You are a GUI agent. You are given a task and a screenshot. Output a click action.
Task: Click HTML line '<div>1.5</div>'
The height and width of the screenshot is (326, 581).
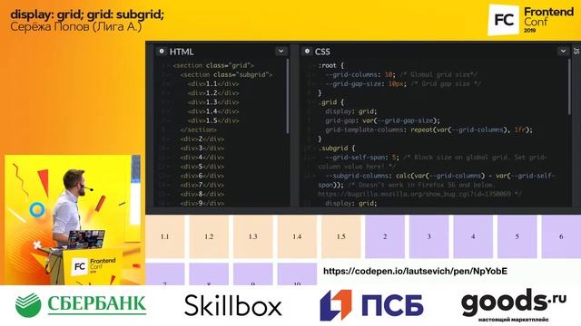[213, 120]
